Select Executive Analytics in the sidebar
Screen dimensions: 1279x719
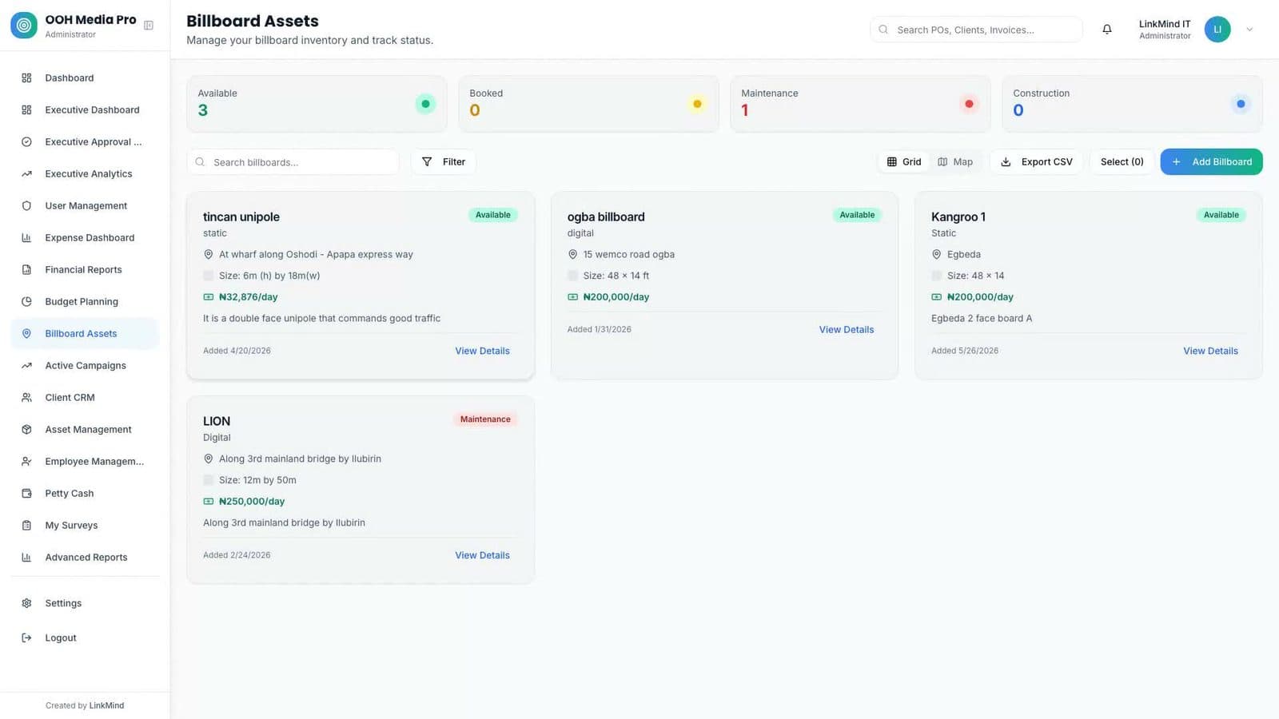[x=85, y=173]
